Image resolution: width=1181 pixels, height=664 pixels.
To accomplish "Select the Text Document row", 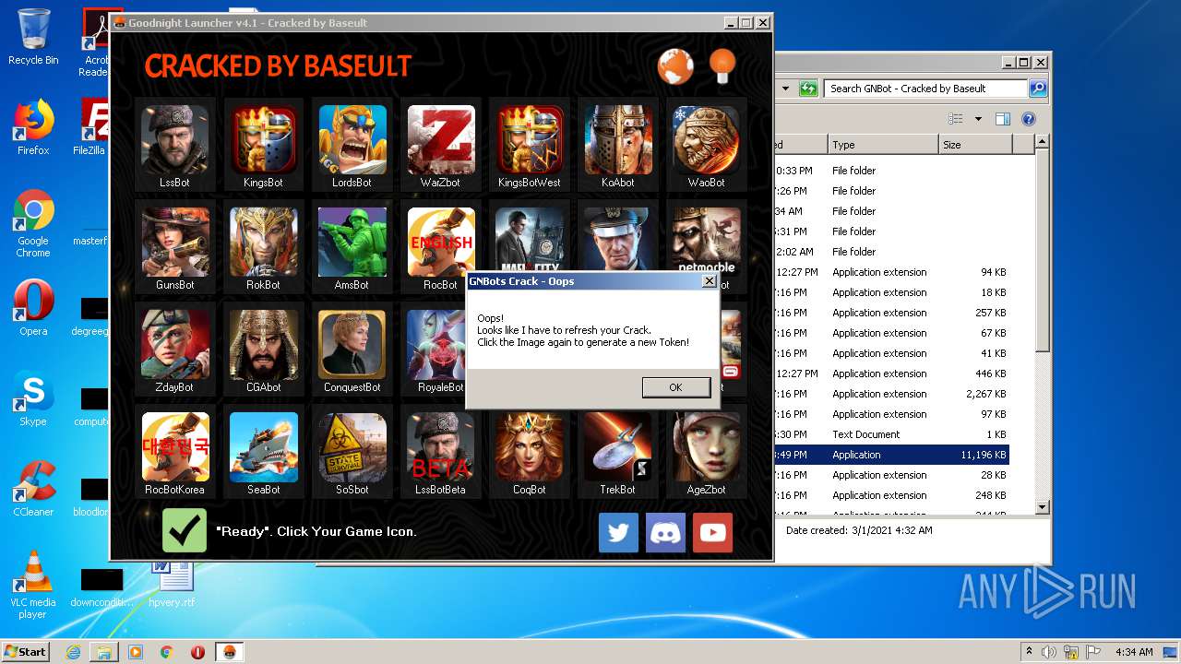I will [x=891, y=434].
